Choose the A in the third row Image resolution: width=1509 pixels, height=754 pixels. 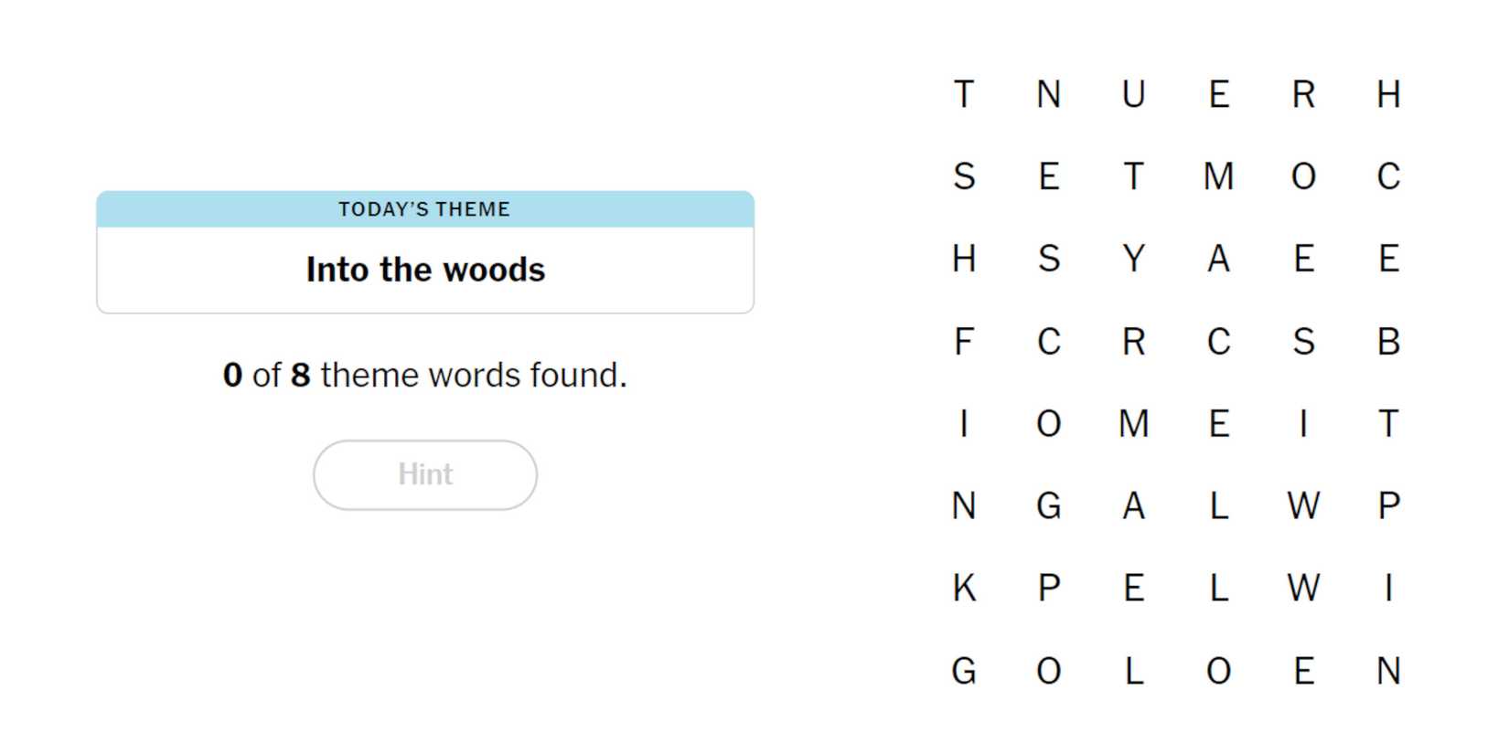click(x=1218, y=259)
